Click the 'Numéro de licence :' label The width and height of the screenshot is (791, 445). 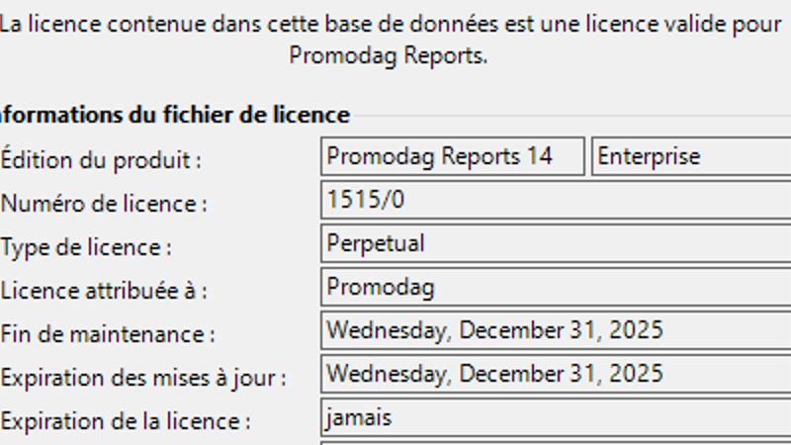point(104,204)
